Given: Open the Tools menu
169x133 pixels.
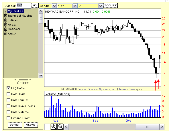Looking at the screenshot, I should coord(111,5).
